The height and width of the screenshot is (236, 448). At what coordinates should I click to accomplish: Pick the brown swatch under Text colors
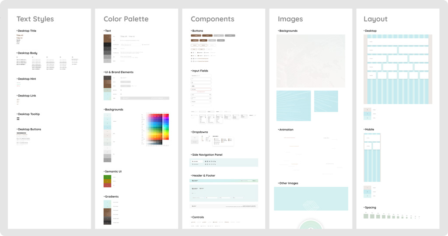107,39
